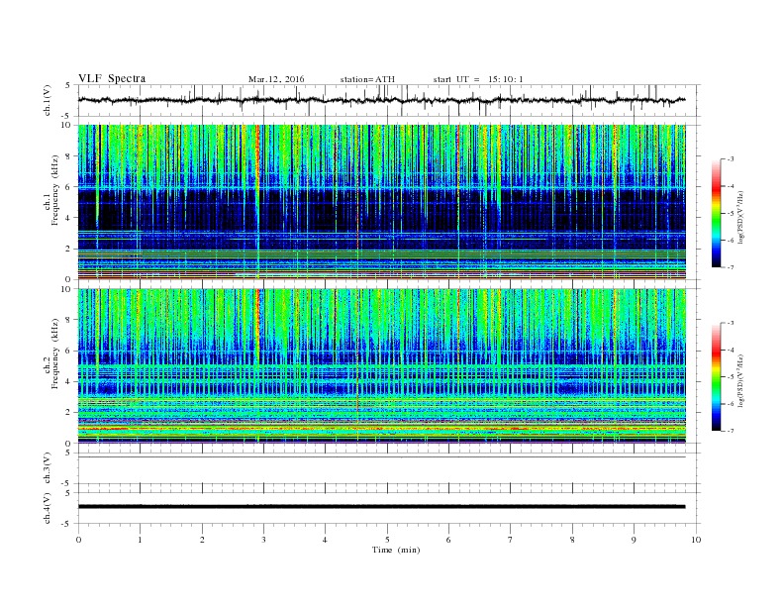Click time axis tick label "5"
The image size is (784, 606).
[x=387, y=540]
